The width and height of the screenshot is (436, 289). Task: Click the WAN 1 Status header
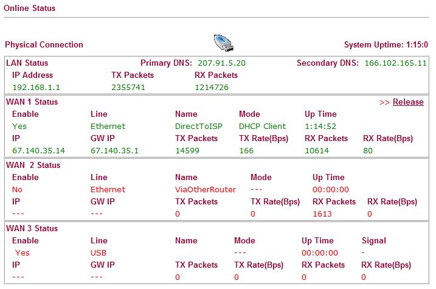tap(32, 102)
